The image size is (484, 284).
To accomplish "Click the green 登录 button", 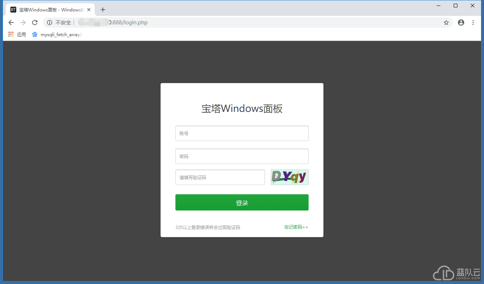I will [242, 202].
